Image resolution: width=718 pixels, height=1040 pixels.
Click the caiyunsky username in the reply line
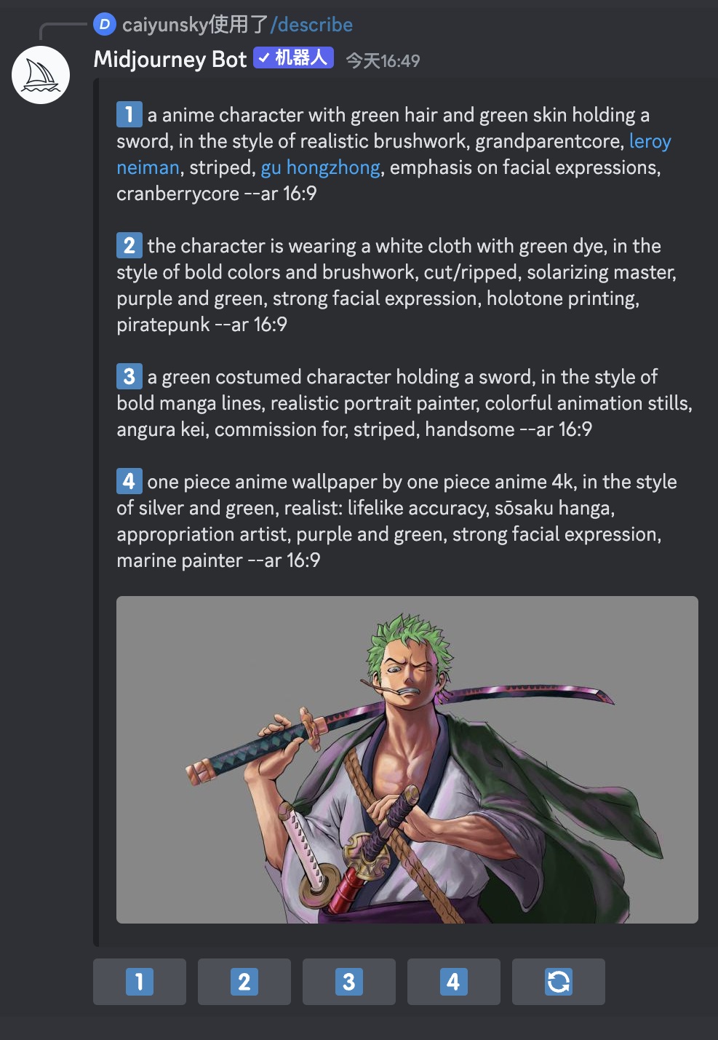point(165,25)
